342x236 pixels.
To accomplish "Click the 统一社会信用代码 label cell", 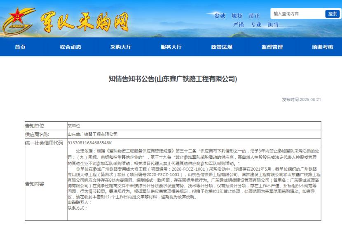I will coord(45,143).
